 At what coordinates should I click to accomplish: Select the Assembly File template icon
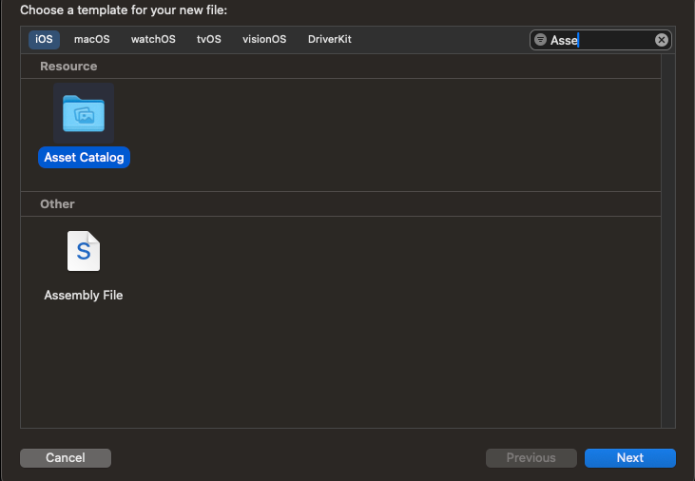[84, 251]
